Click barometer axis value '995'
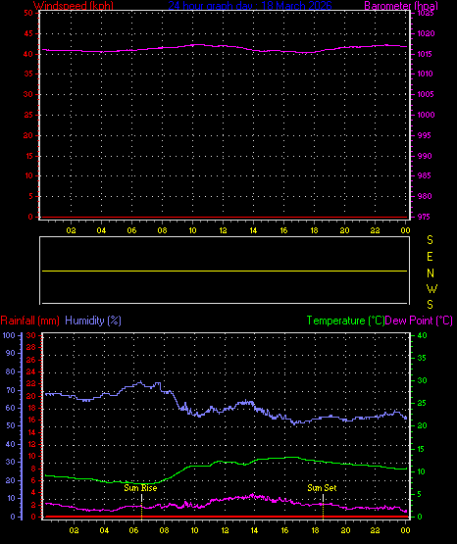The width and height of the screenshot is (457, 544). pos(425,135)
